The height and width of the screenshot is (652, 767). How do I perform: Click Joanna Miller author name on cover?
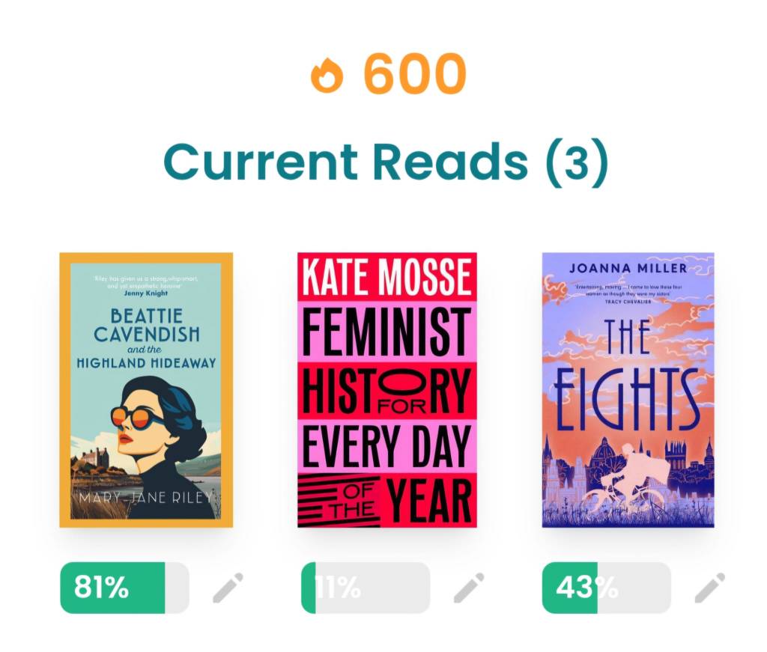(628, 268)
